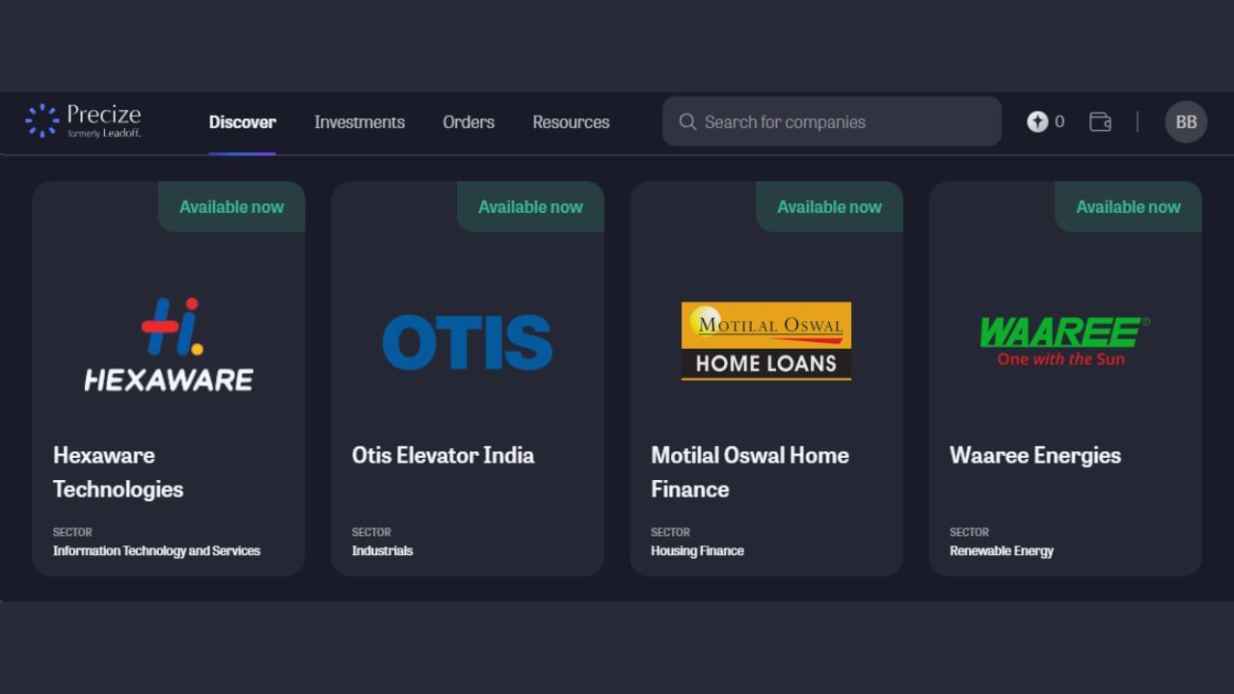Open the BB profile avatar
Screen dimensions: 1234x694
[x=1186, y=121]
